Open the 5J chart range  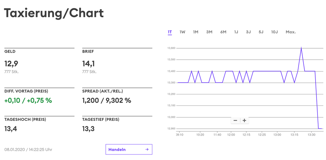click(x=261, y=32)
